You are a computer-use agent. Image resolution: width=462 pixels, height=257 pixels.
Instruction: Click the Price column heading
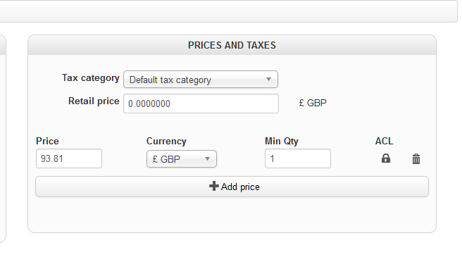47,141
